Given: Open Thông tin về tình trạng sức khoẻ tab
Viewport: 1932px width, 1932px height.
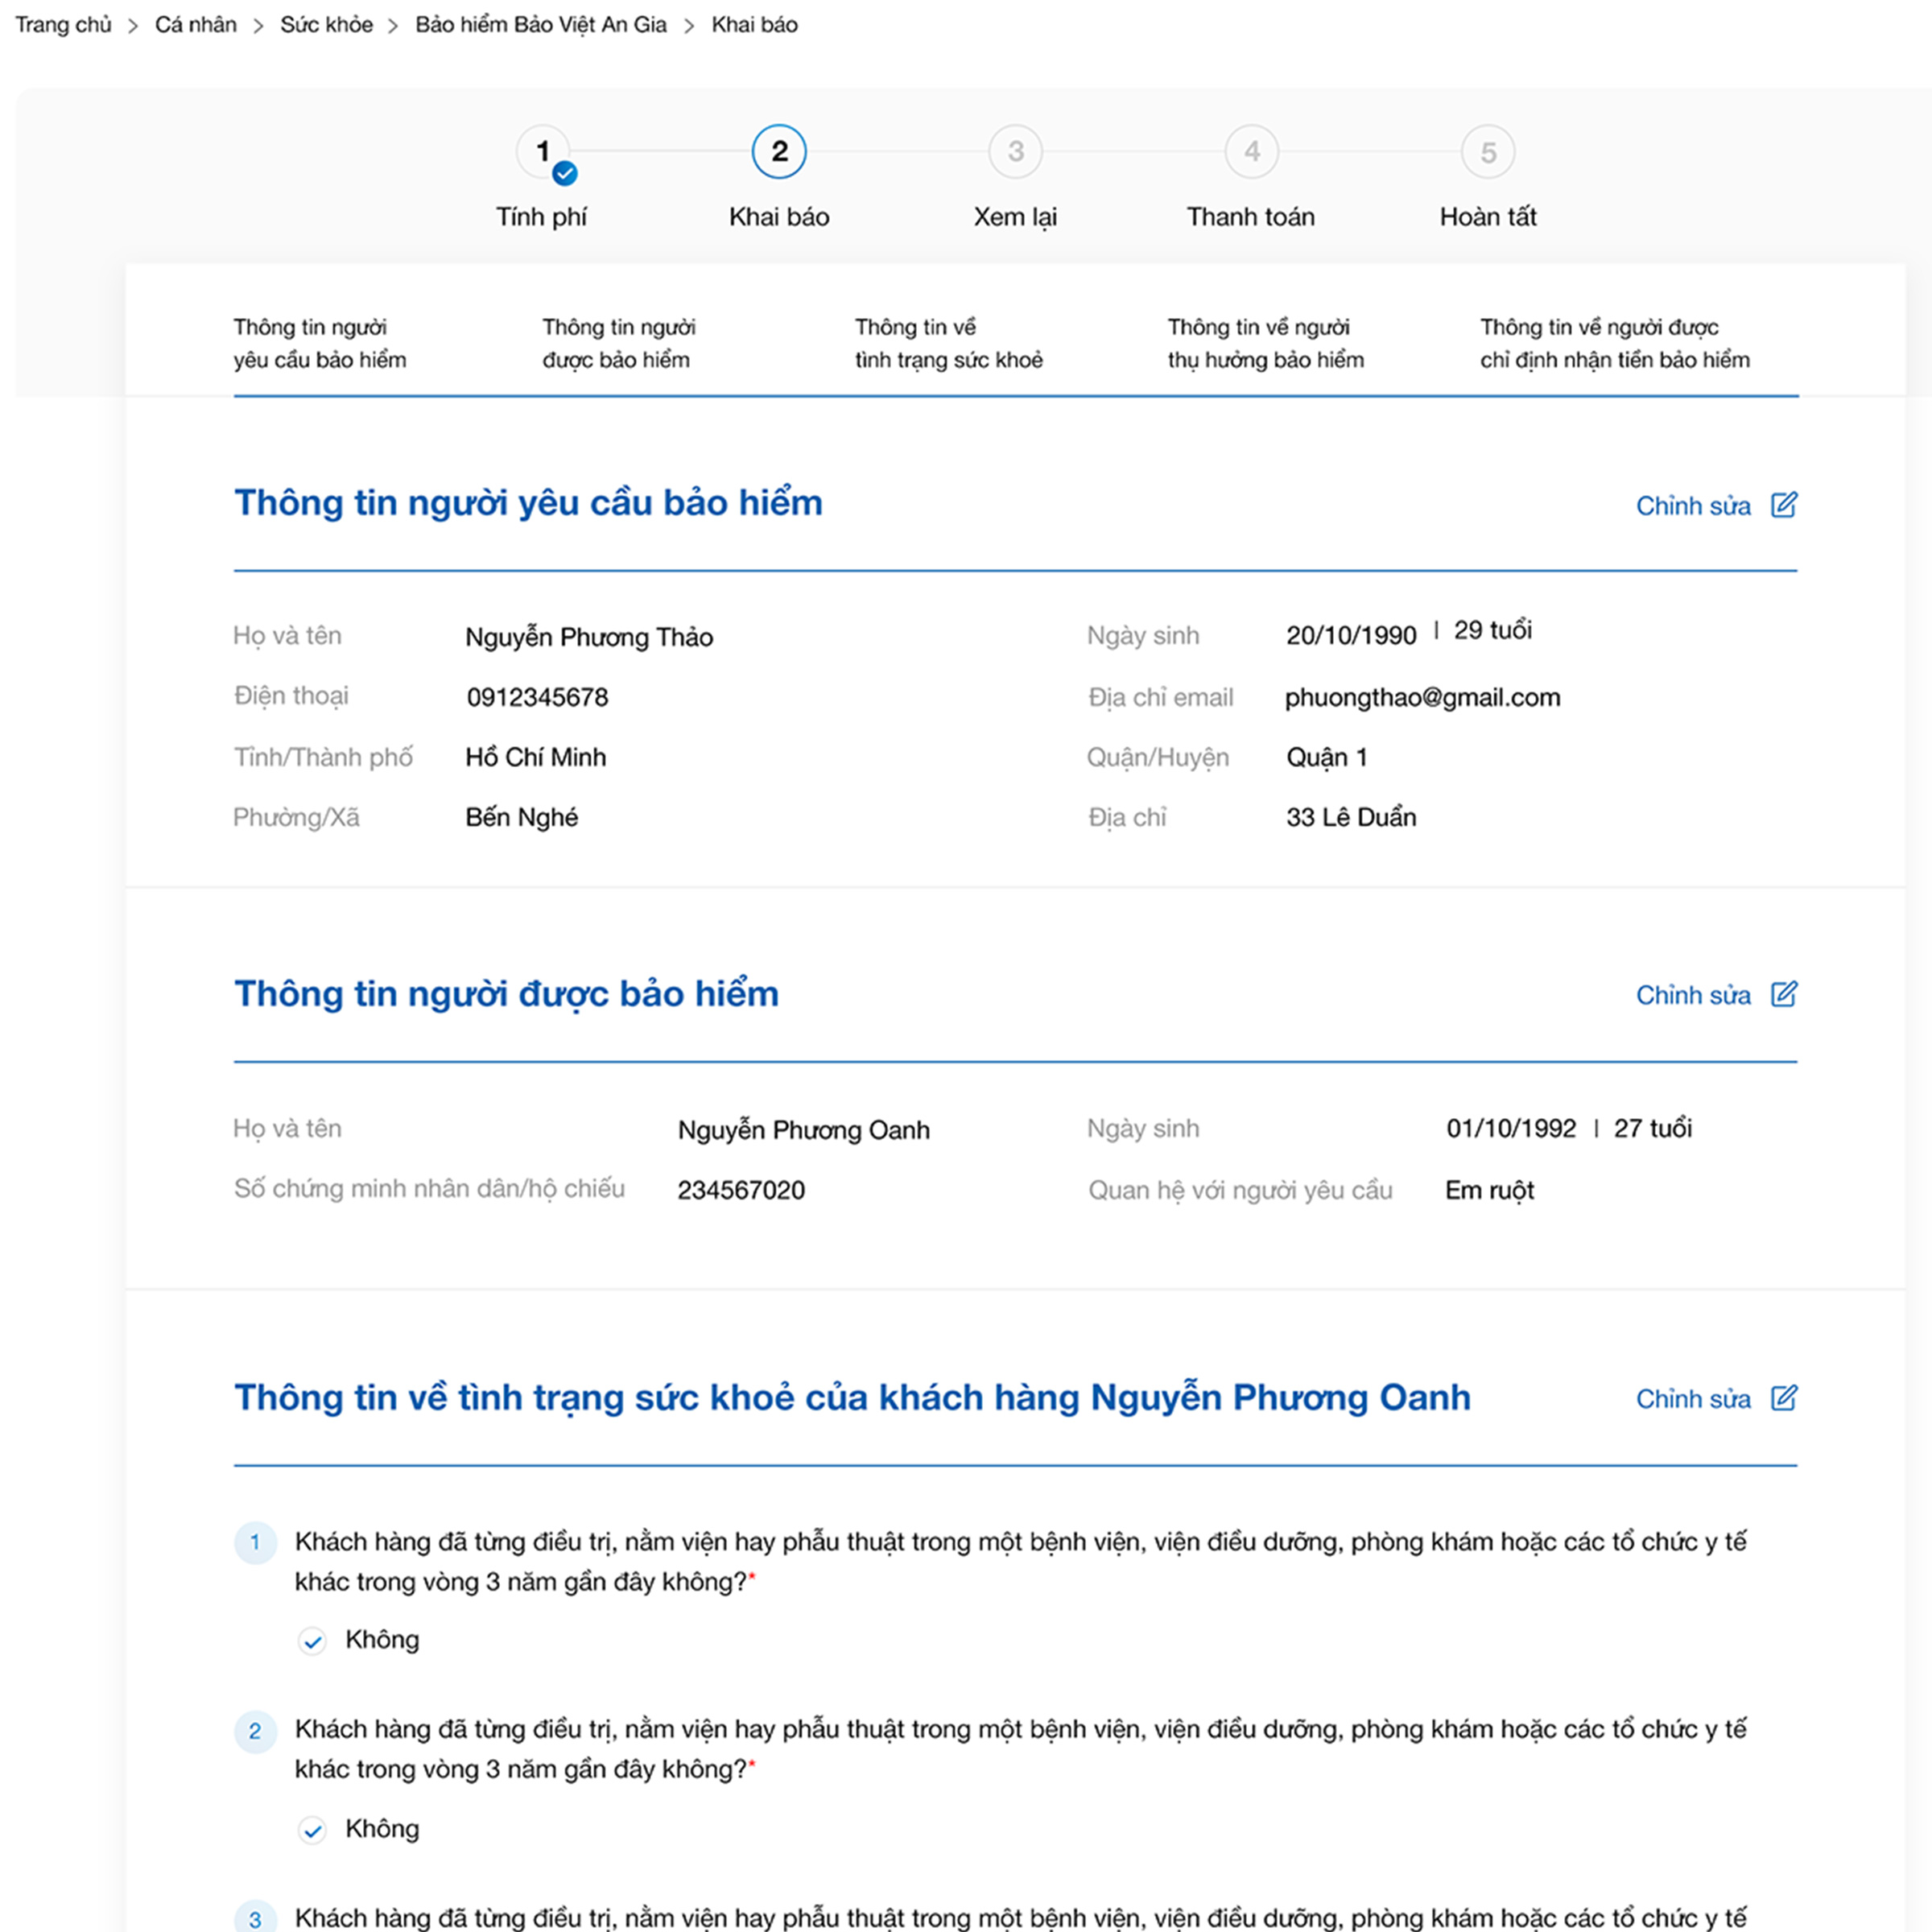Looking at the screenshot, I should 949,343.
